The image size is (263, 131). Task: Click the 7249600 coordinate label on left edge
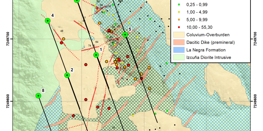click(x=7, y=101)
